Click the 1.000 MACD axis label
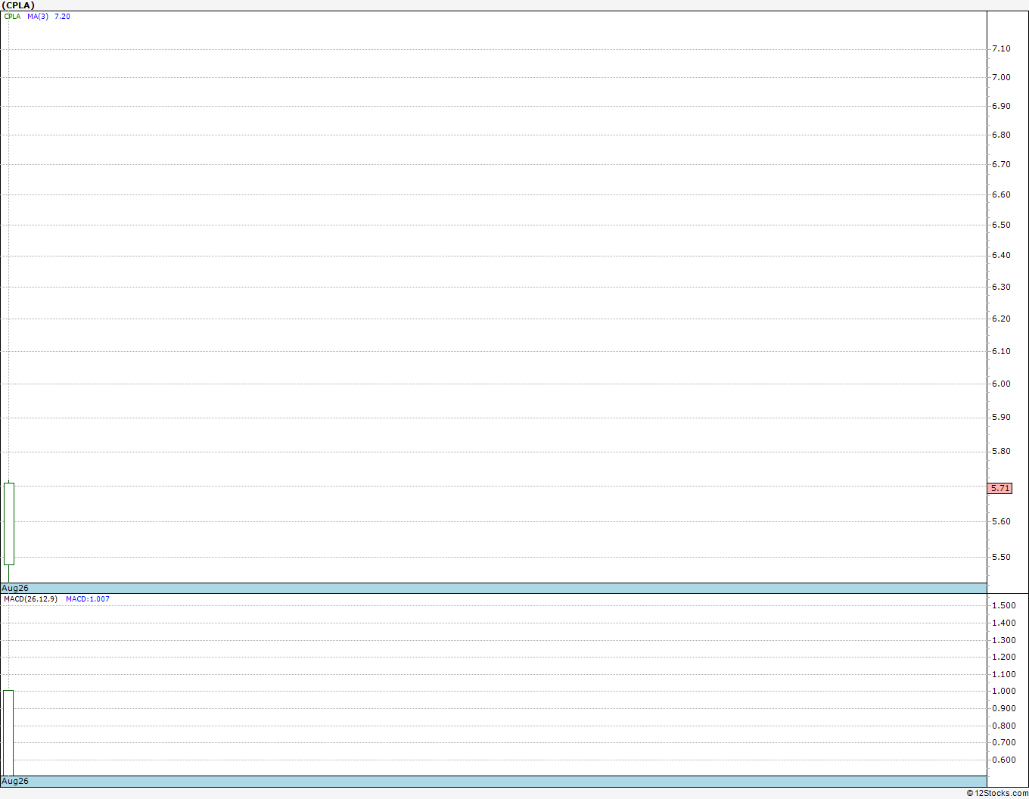The image size is (1029, 799). (1004, 691)
